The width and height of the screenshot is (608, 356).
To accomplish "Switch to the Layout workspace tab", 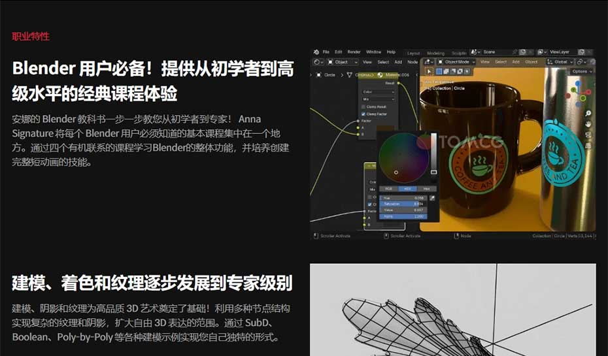I will tap(414, 54).
